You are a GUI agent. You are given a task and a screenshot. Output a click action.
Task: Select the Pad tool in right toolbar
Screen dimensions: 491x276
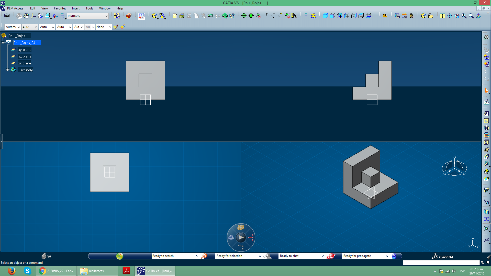point(486,113)
